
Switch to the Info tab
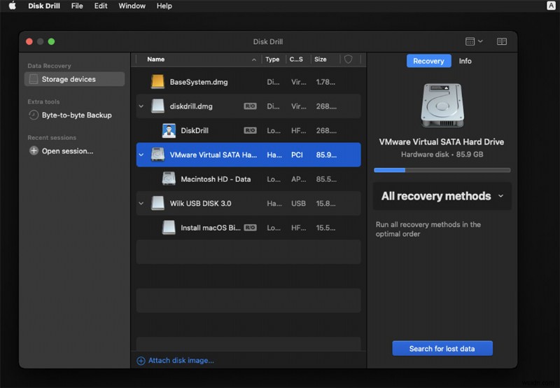465,61
